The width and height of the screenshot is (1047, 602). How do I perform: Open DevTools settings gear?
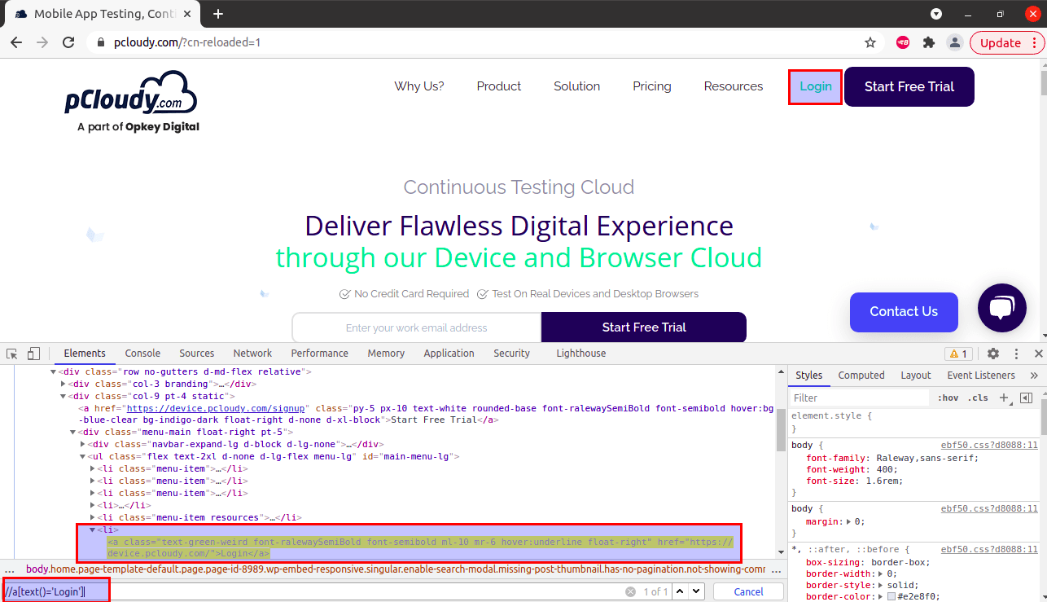tap(993, 354)
